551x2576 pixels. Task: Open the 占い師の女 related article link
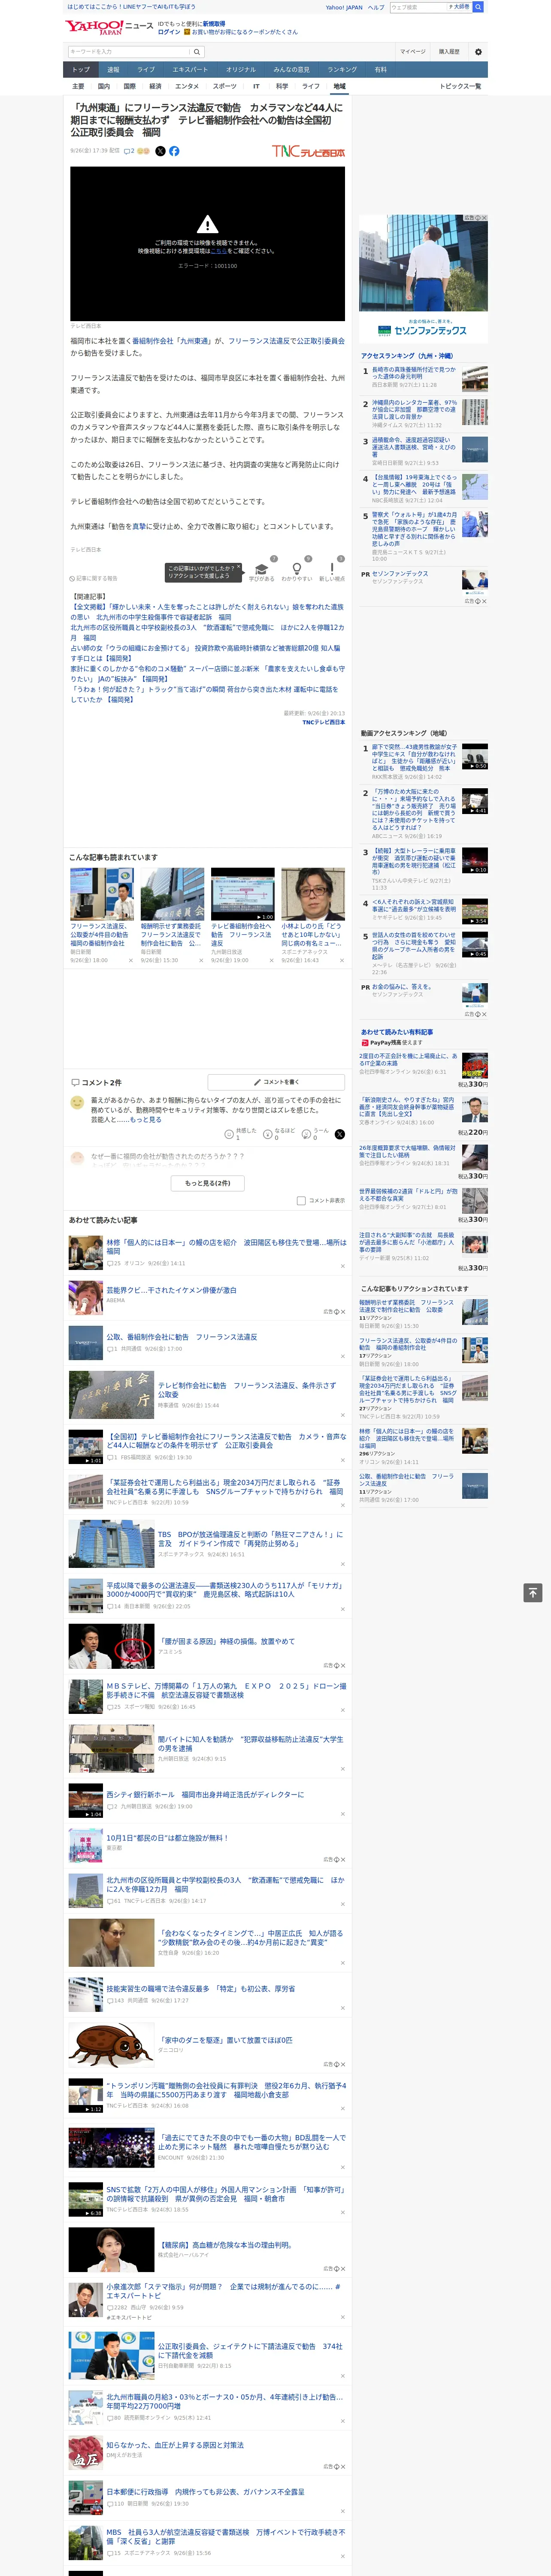click(x=207, y=654)
